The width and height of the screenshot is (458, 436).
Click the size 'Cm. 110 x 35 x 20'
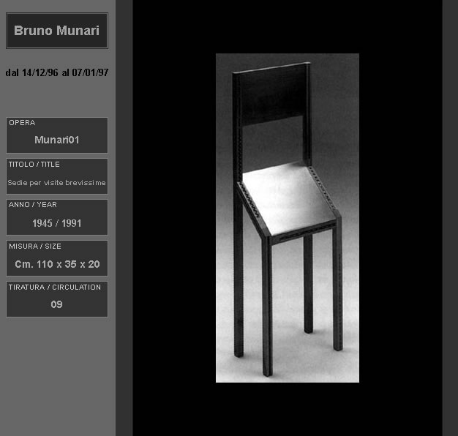57,264
